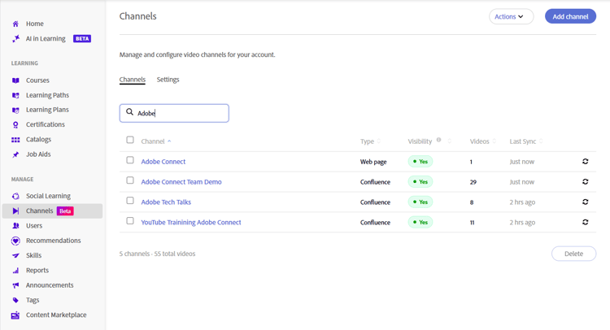Click the Recommendations heart icon
The image size is (610, 330).
pos(15,241)
